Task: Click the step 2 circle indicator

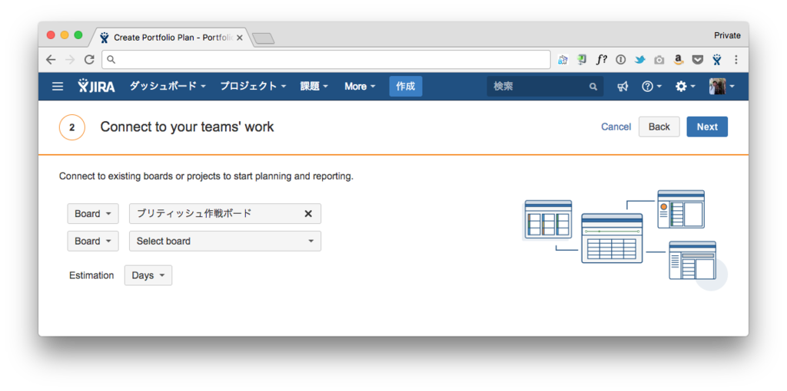Action: point(71,127)
